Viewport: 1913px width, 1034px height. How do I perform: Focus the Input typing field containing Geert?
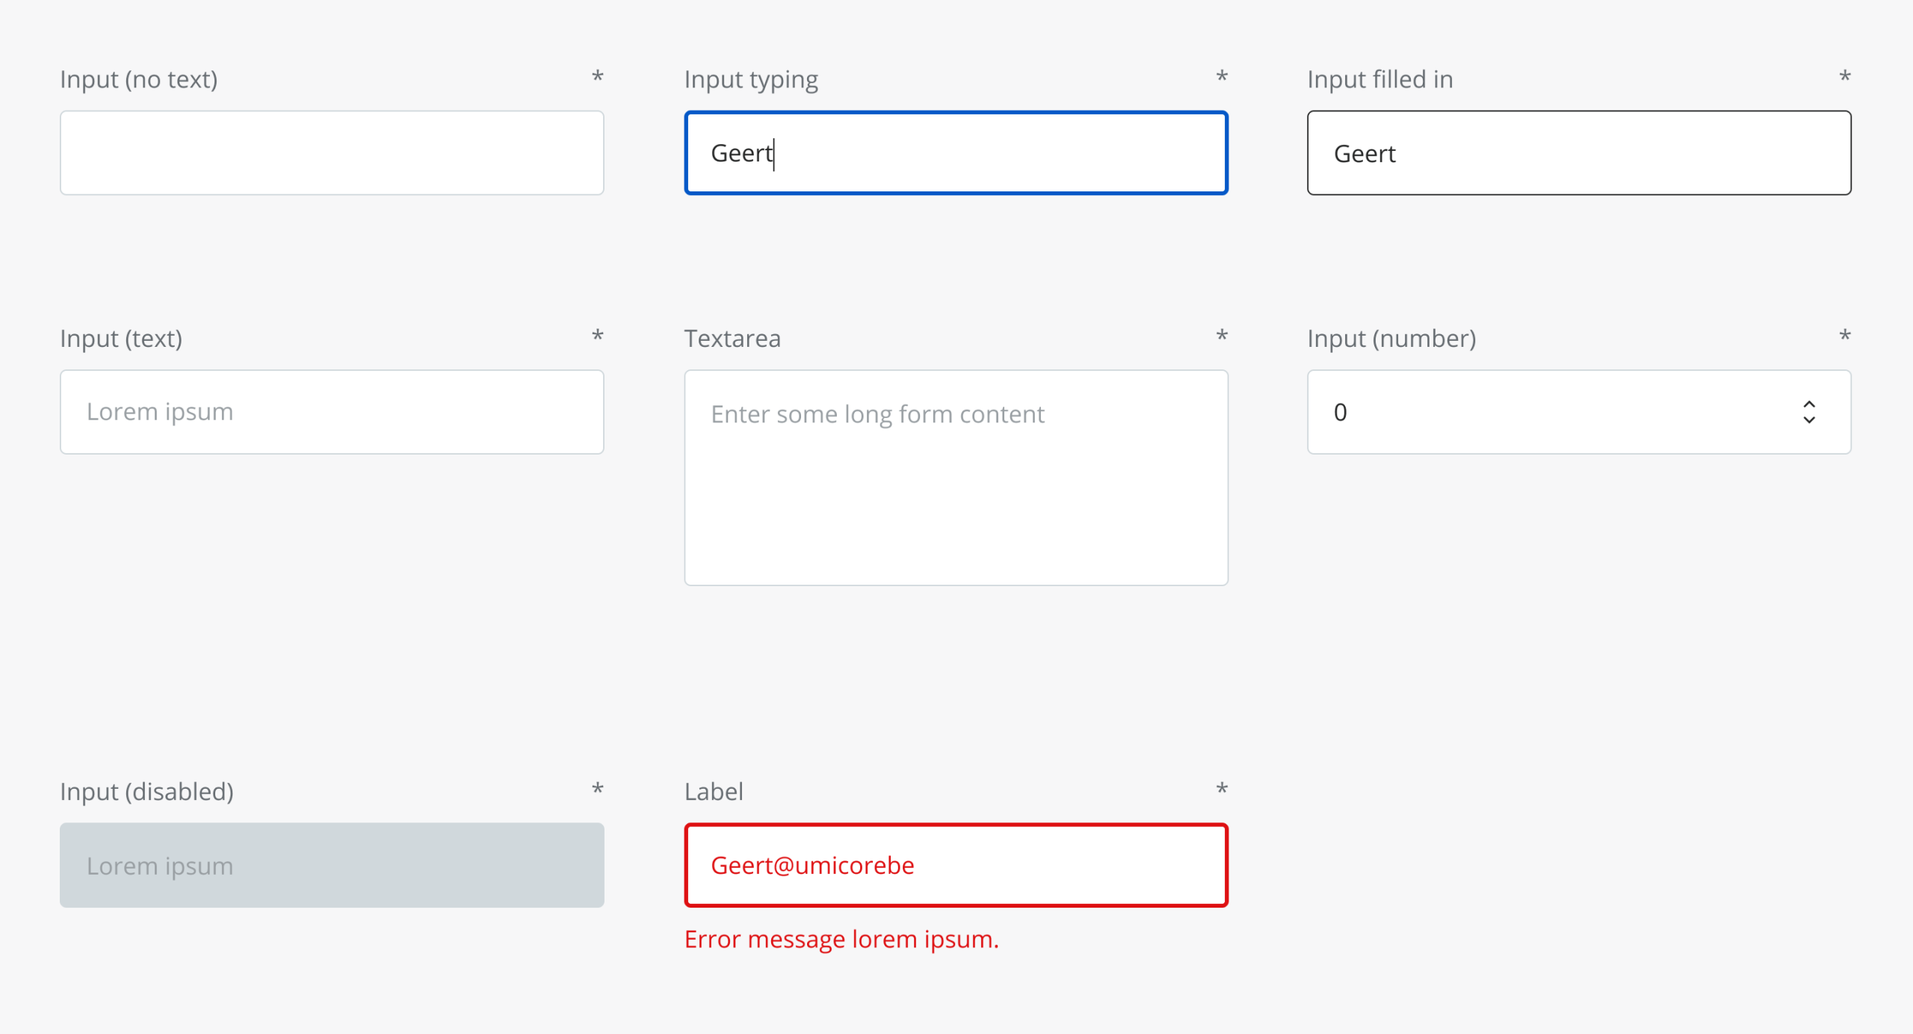click(956, 153)
